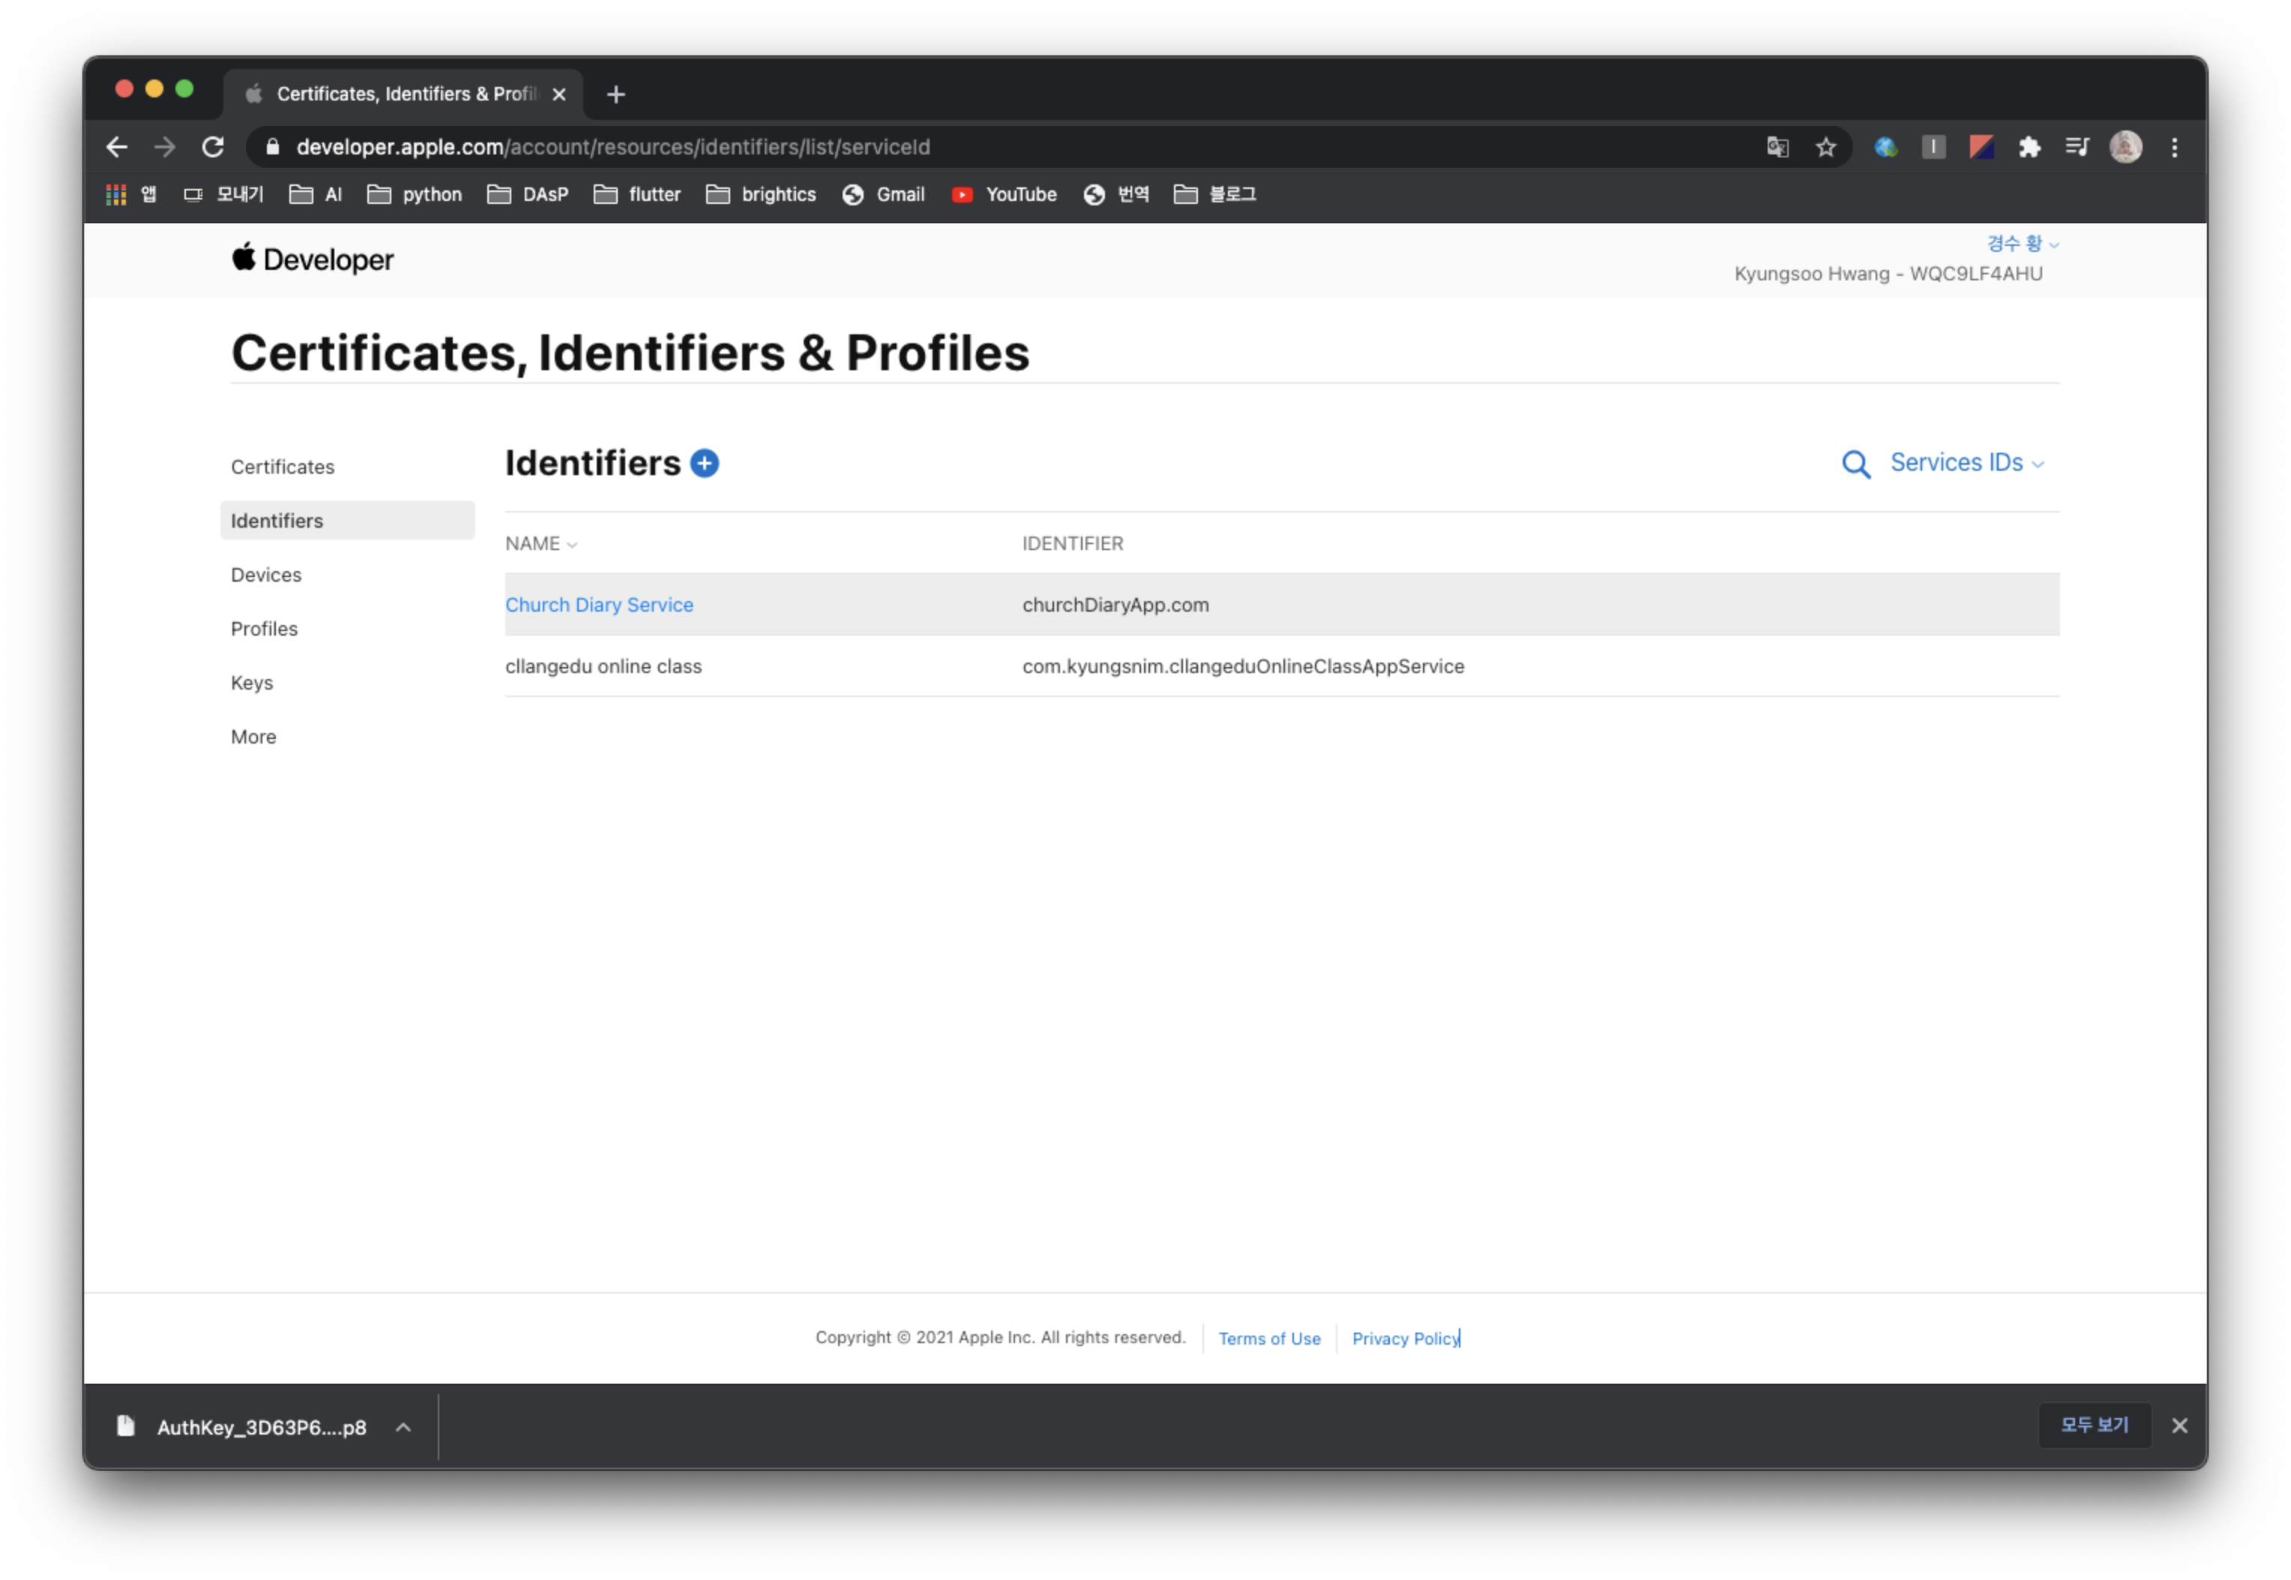Open Chrome three-dot menu
2291x1580 pixels.
[2174, 148]
